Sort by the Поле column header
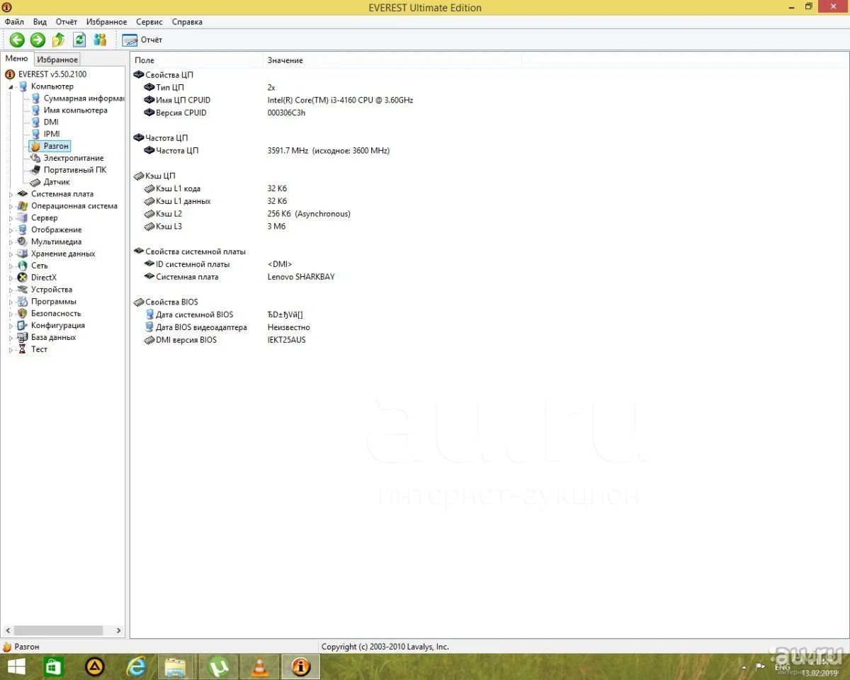The width and height of the screenshot is (850, 680). [197, 60]
